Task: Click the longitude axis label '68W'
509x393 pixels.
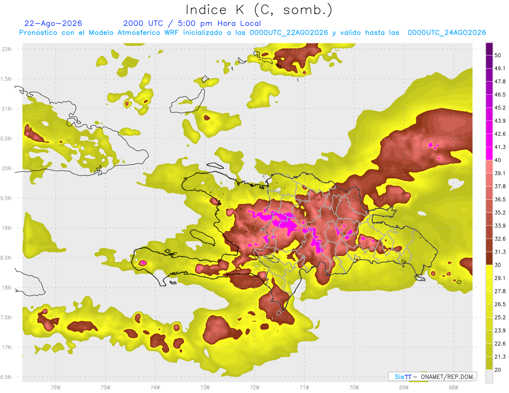Action: click(x=453, y=387)
